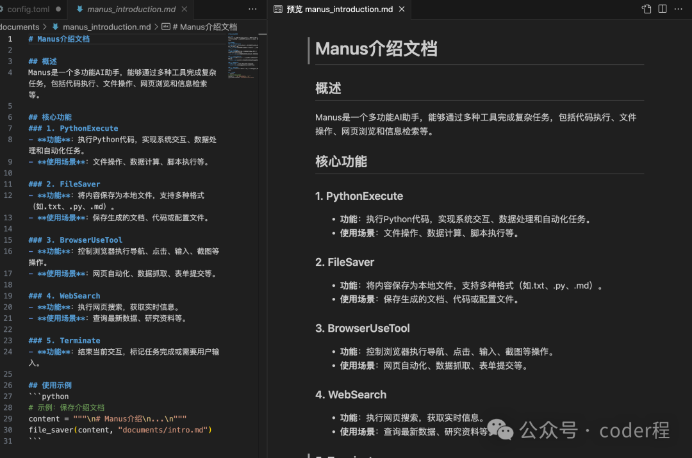Click the preview bullet '使用场景: 保存生成的文档'

point(430,299)
